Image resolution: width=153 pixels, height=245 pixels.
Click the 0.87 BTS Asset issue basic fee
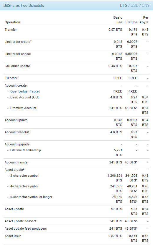(x=115, y=236)
